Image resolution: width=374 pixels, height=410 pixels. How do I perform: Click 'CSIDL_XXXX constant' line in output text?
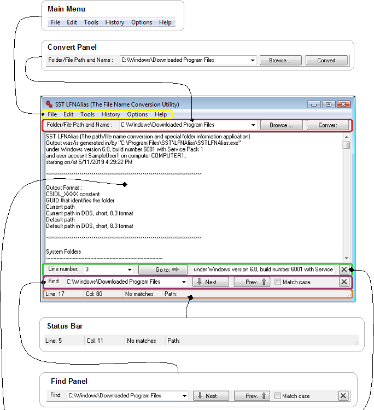73,194
